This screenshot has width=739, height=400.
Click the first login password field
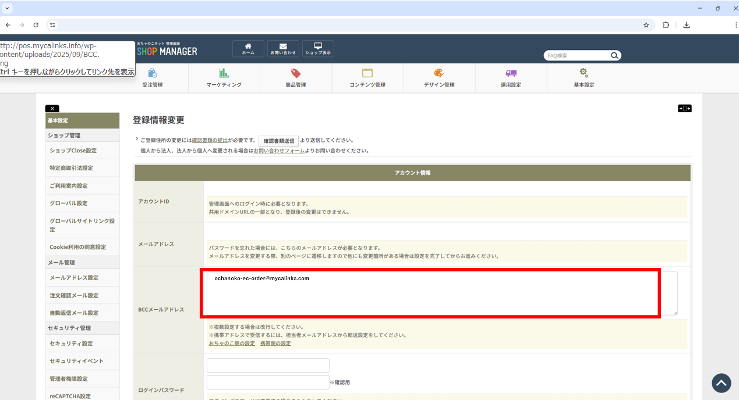[x=268, y=365]
